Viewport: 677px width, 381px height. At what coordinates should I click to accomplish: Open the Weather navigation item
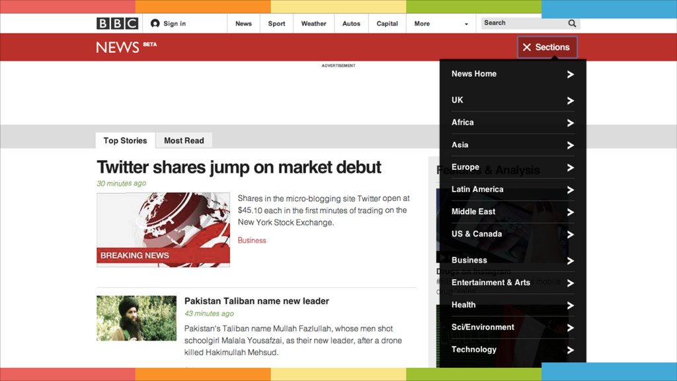point(313,24)
